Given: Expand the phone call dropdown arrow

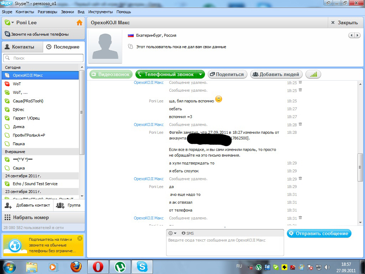Looking at the screenshot, I should pos(201,74).
